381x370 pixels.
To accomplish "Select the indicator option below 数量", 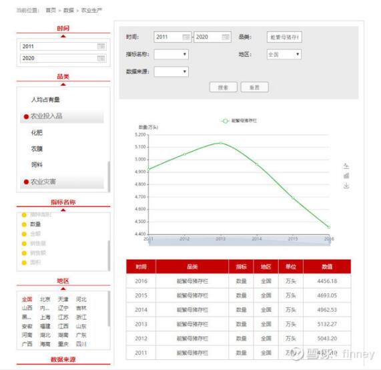I will [x=24, y=234].
